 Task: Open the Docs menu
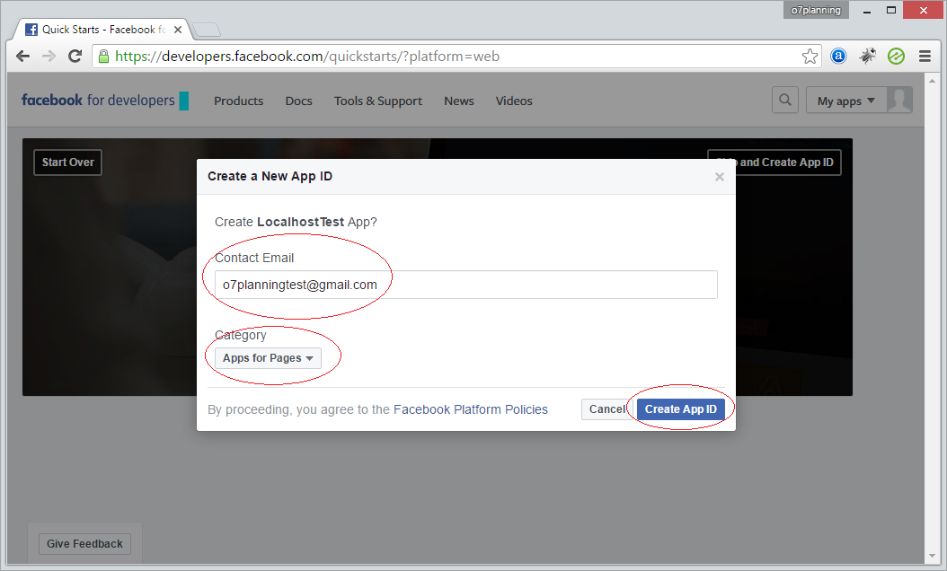tap(299, 101)
